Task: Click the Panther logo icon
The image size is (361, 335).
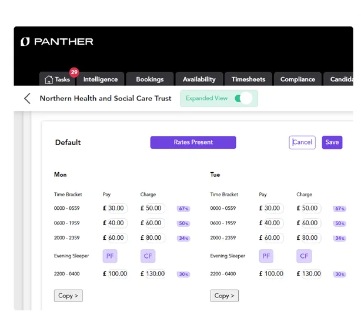Action: [x=25, y=42]
